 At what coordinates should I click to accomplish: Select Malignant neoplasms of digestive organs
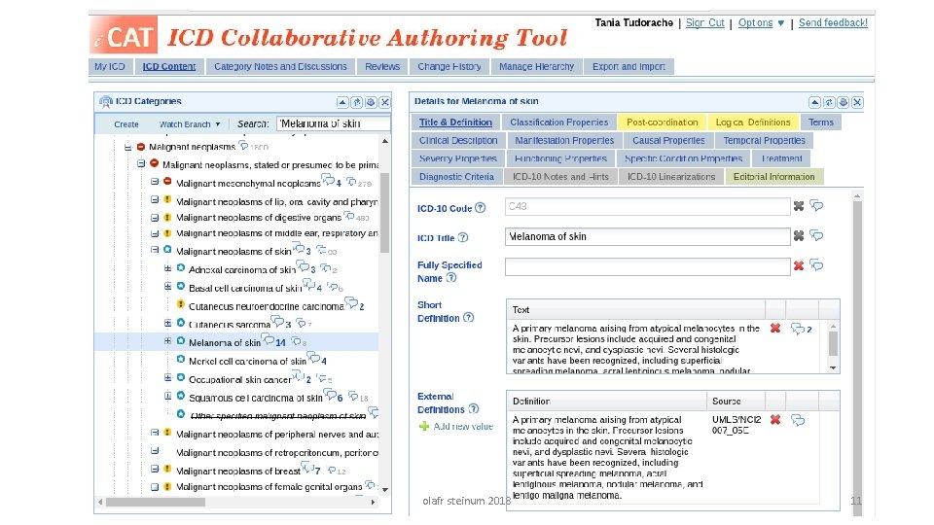click(259, 217)
